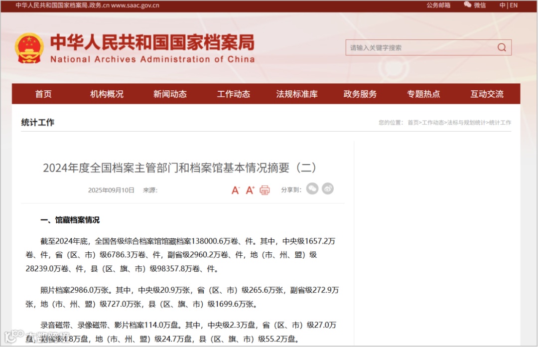Click the top-bar URL www.saac.gov.cn
This screenshot has width=538, height=347.
coord(135,5)
